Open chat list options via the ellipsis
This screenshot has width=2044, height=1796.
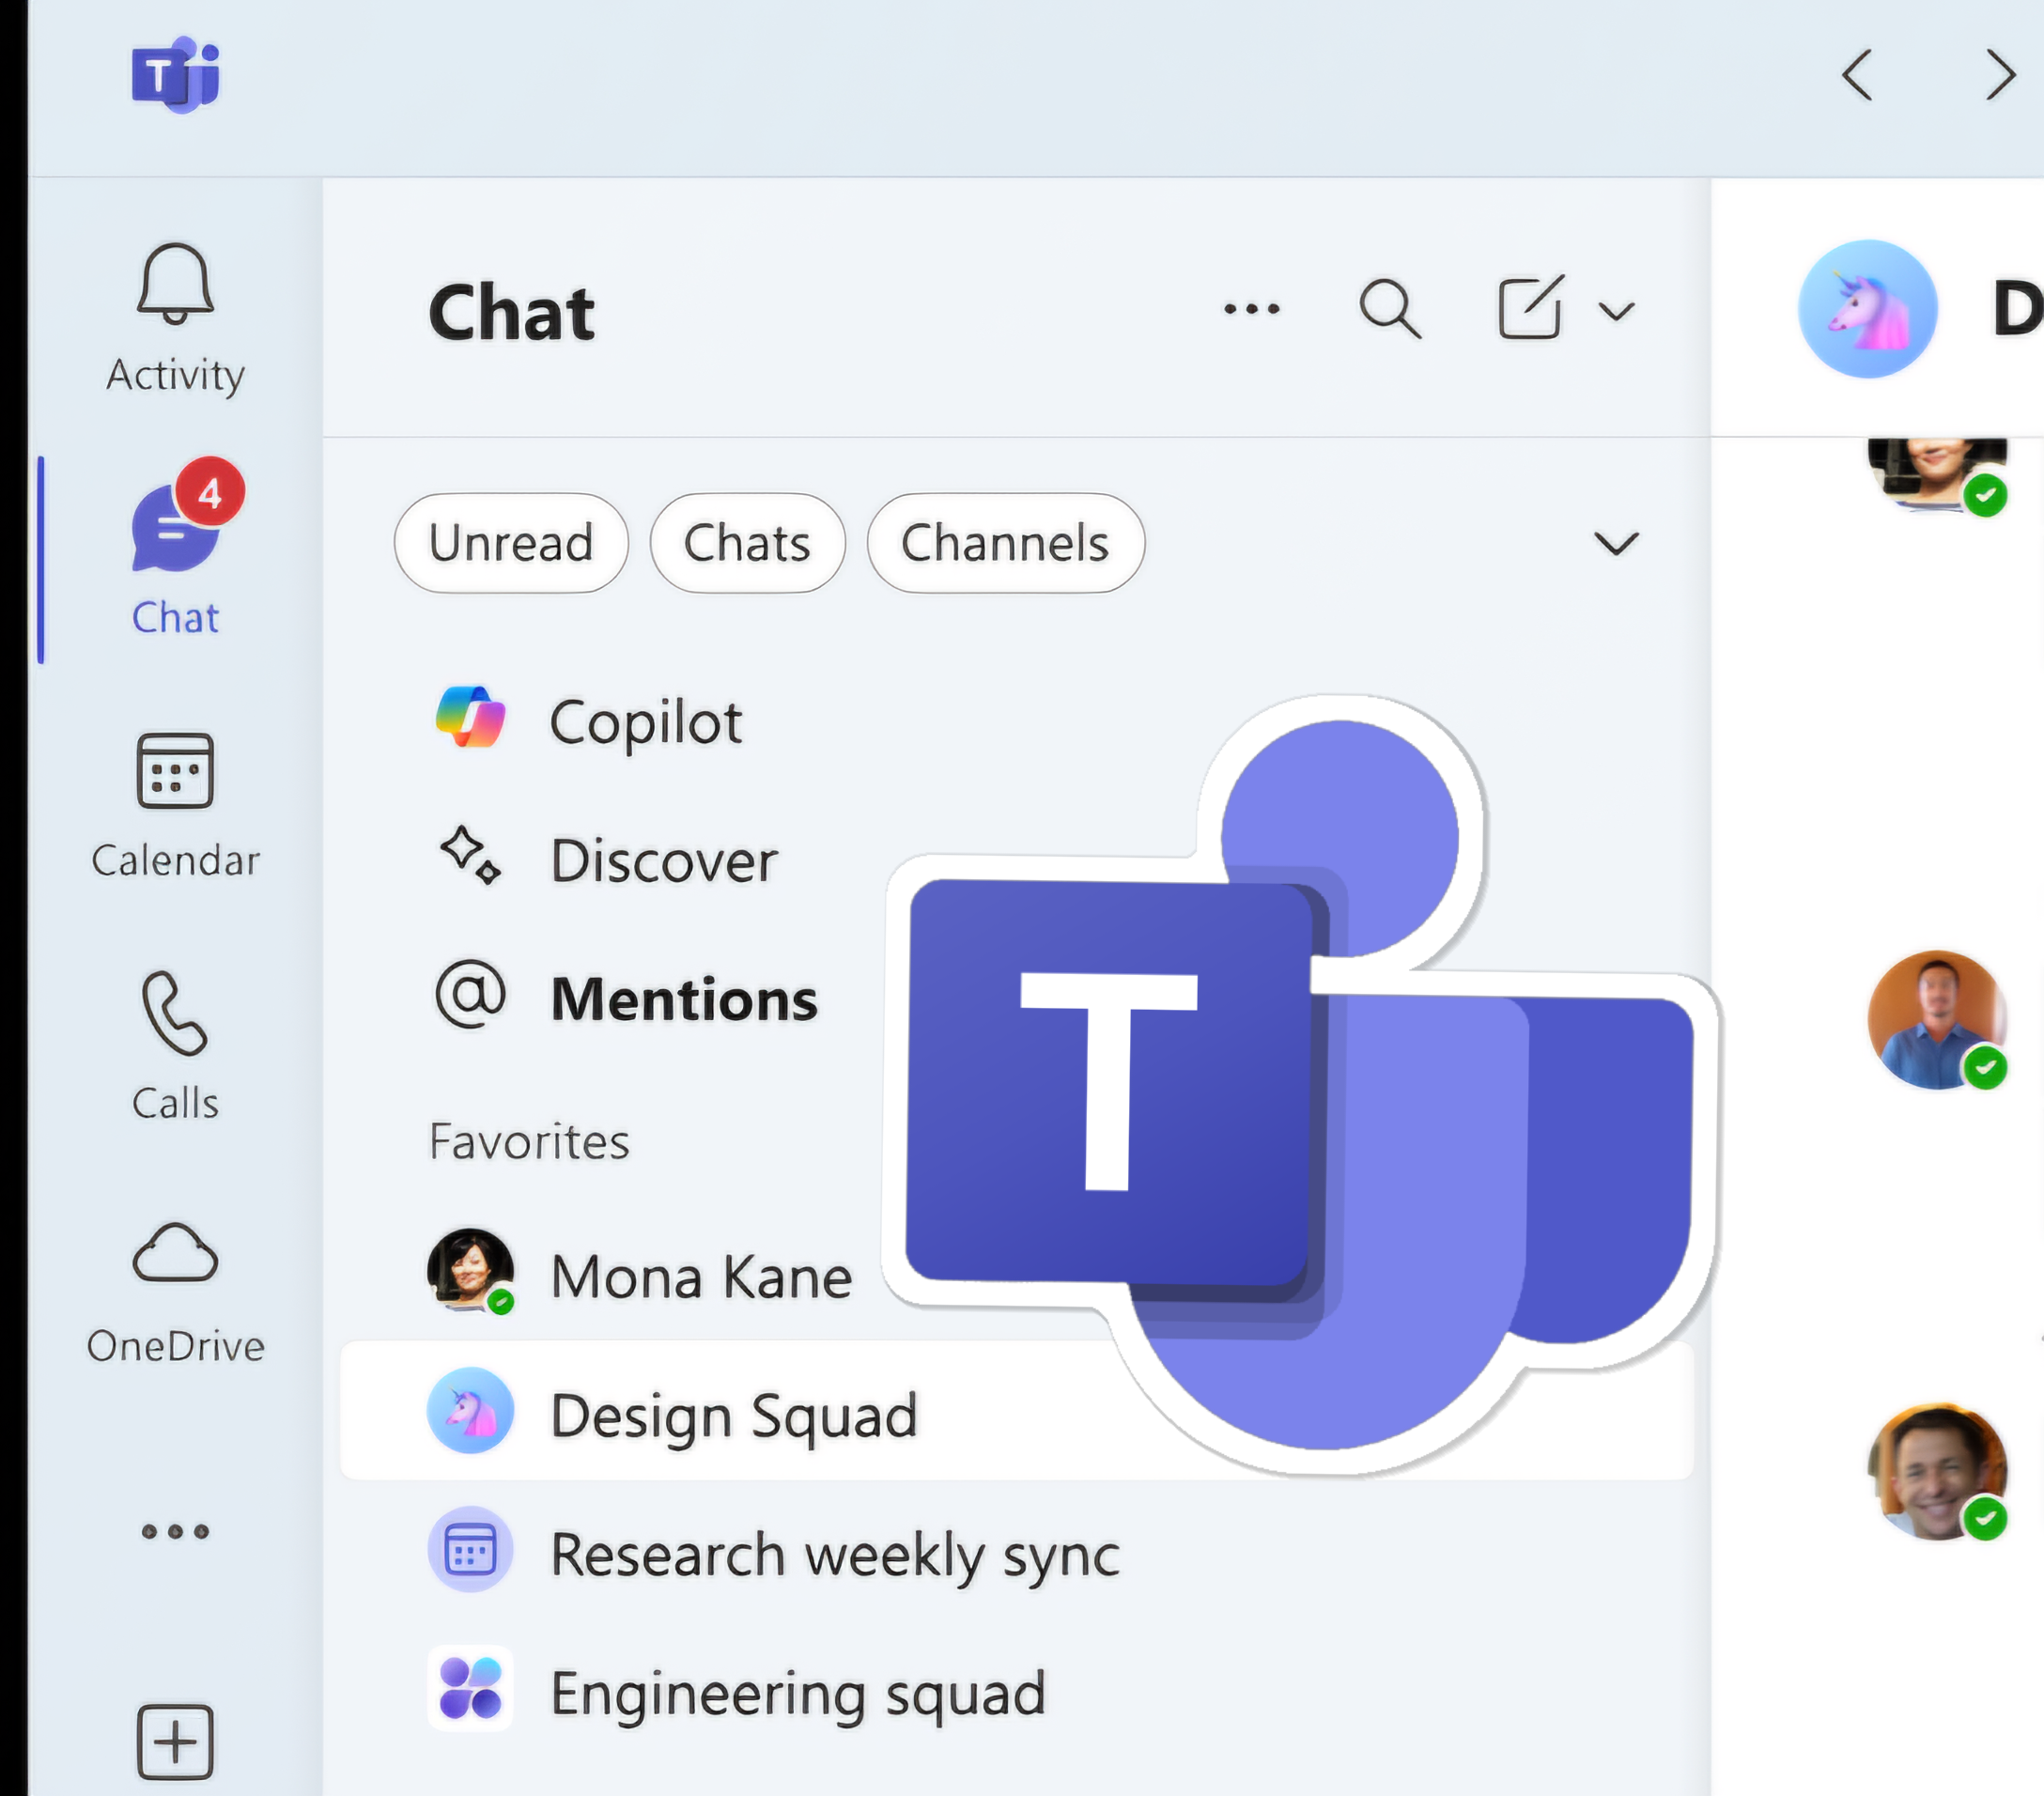[1252, 308]
